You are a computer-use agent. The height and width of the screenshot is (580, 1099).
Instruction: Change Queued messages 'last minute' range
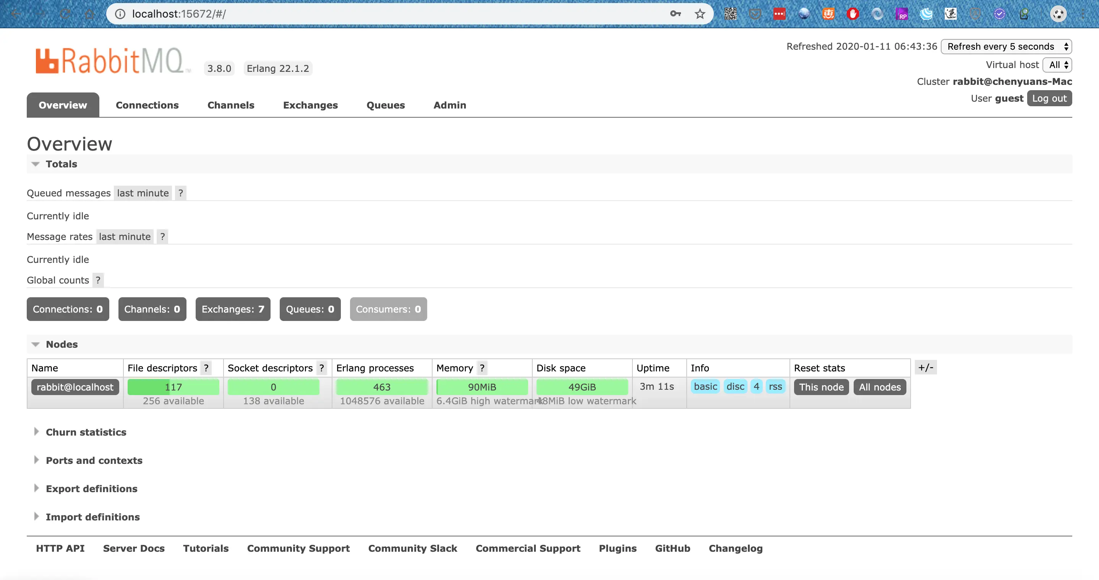click(143, 193)
